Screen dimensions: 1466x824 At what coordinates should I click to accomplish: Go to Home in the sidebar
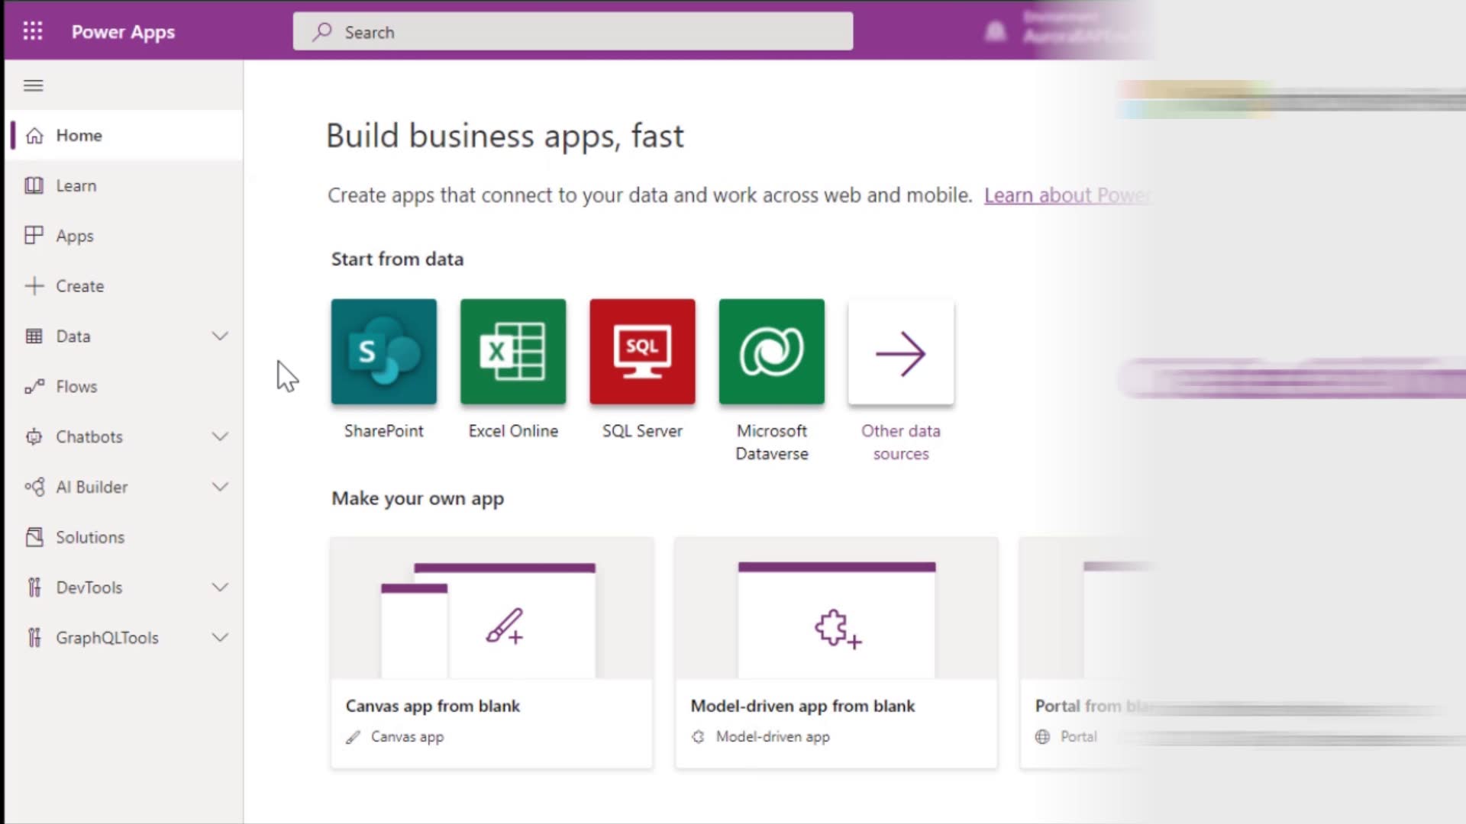[x=124, y=136]
